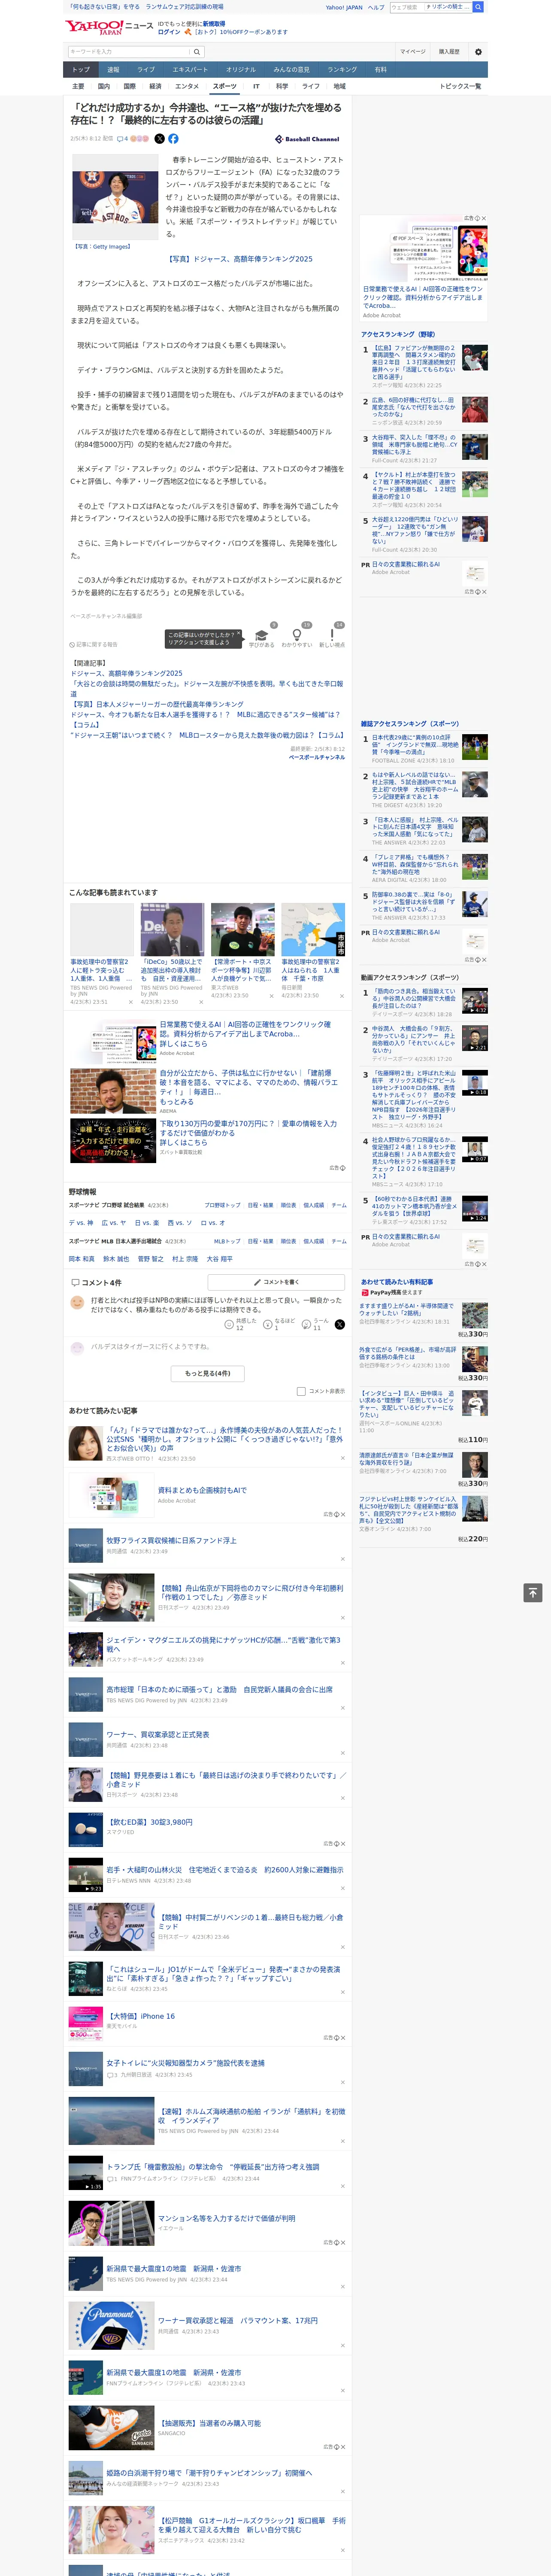Open the 【飲むED薬】30錠3,980円 ad

[x=149, y=1822]
